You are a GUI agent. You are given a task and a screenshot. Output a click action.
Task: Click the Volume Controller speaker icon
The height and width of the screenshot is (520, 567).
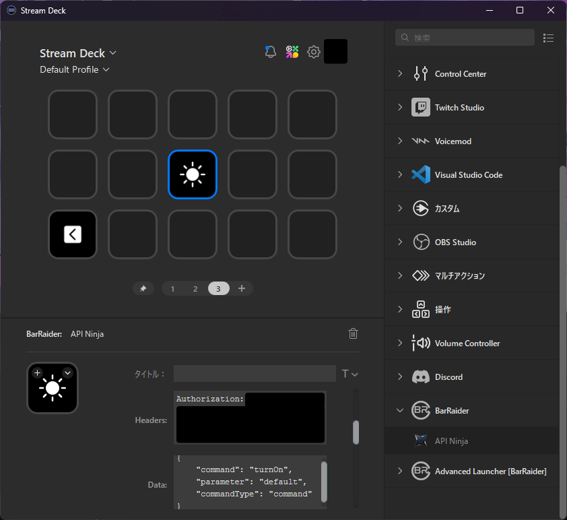coord(421,343)
